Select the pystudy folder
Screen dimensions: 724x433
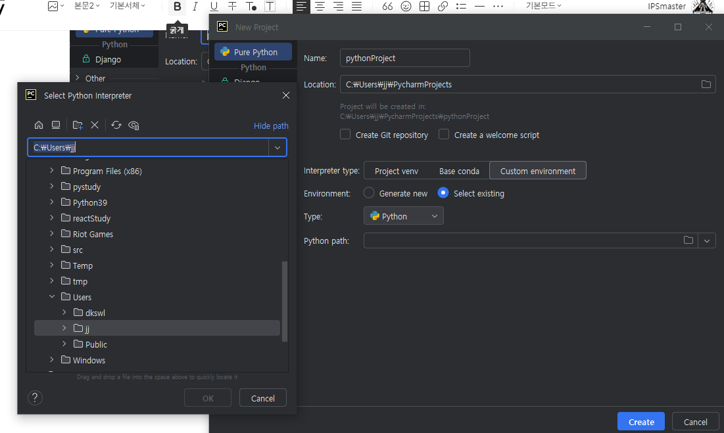(86, 187)
